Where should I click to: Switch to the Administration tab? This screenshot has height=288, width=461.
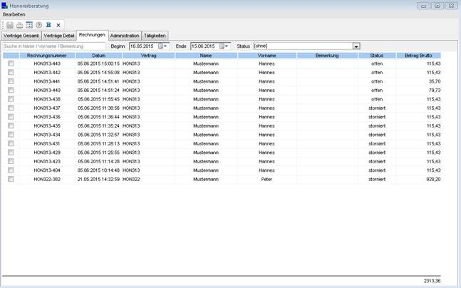125,35
